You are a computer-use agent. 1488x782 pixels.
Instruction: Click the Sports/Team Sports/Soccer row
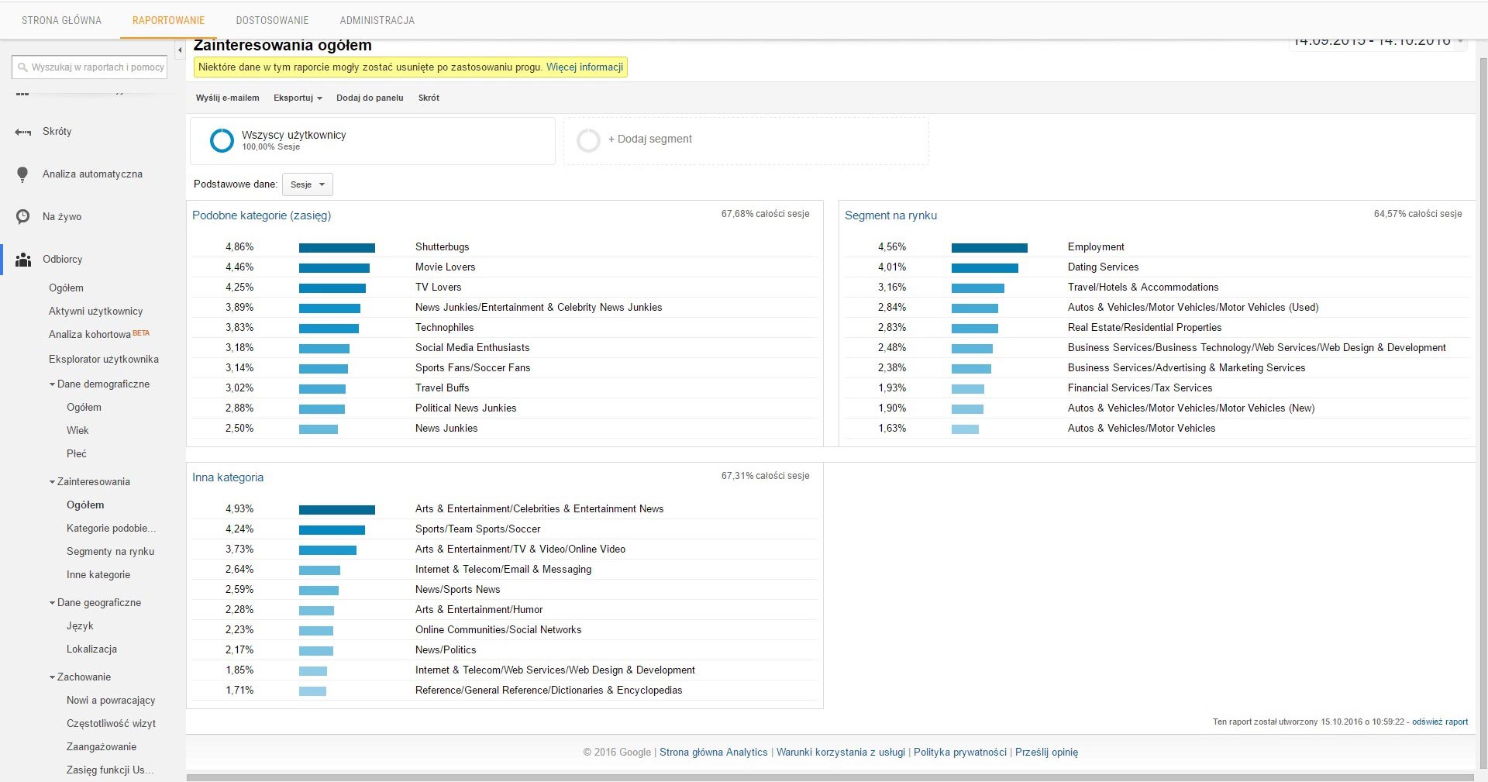[x=505, y=529]
